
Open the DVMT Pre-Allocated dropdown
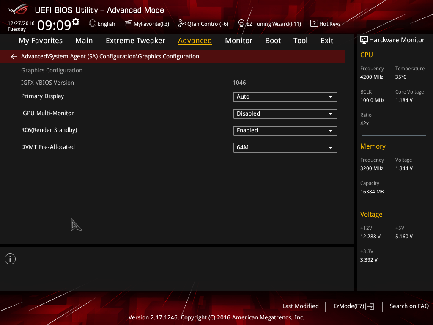(285, 147)
